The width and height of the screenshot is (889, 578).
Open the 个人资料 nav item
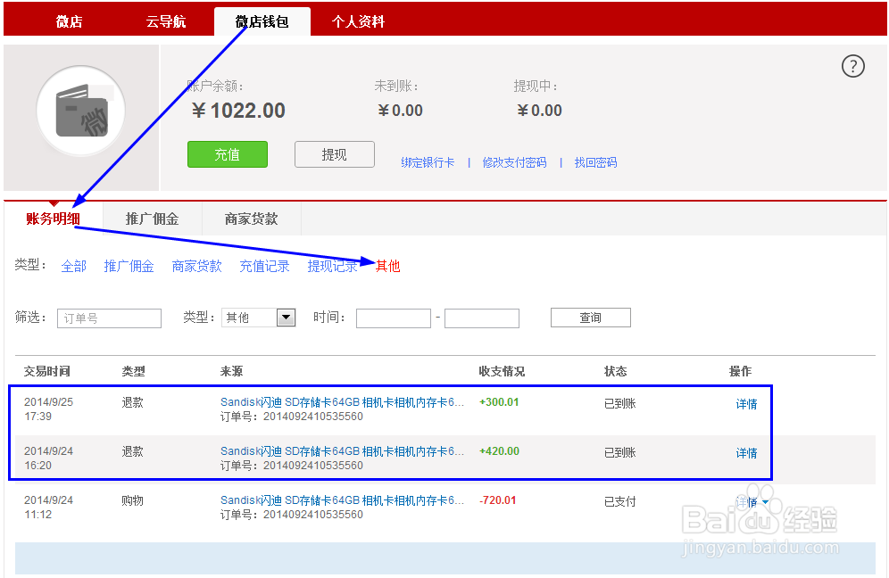pos(358,20)
